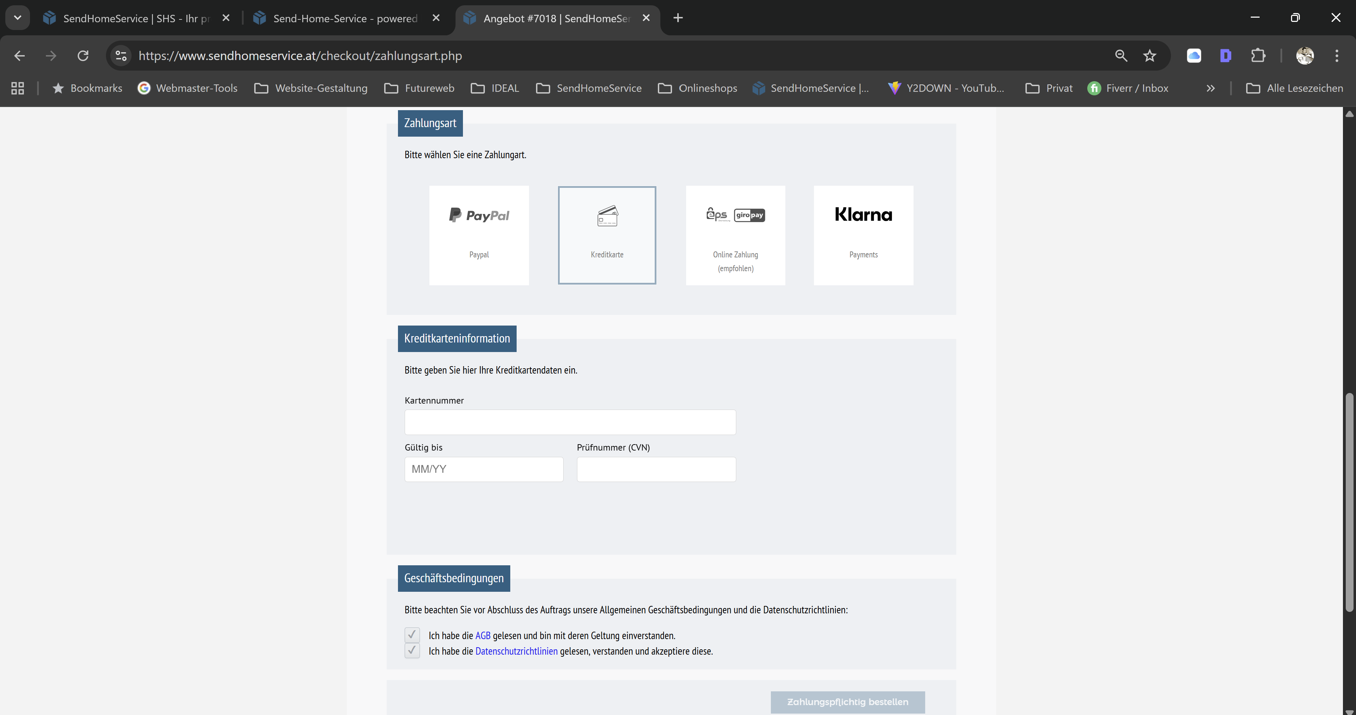Bookmark this page with the star icon
This screenshot has width=1356, height=715.
pyautogui.click(x=1150, y=56)
